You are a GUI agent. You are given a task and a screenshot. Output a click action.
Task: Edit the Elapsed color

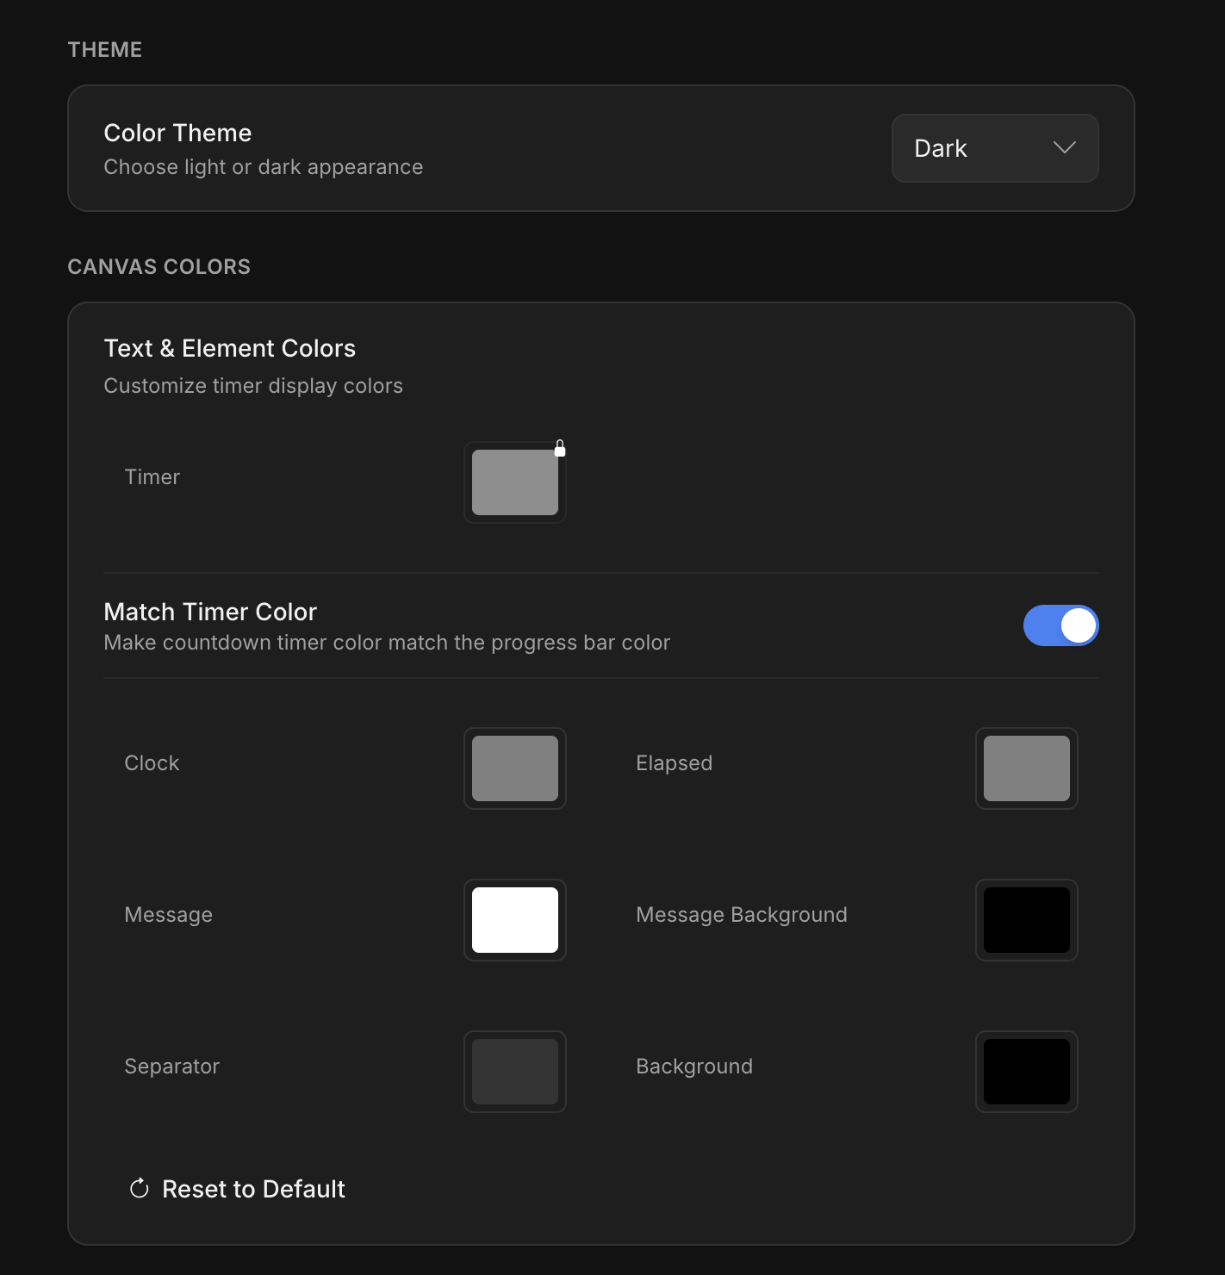point(1026,768)
